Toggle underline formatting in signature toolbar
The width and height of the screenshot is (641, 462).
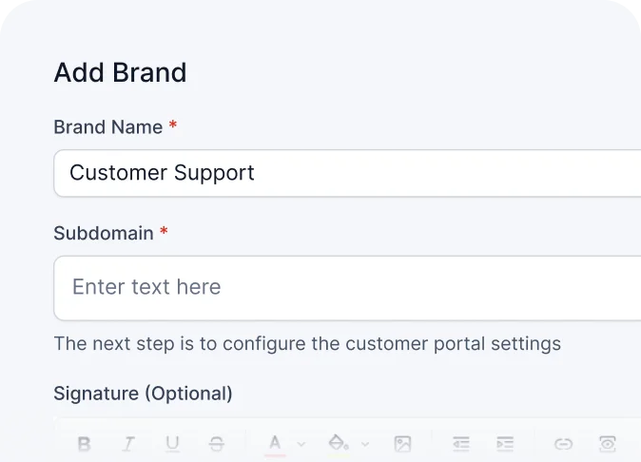click(x=172, y=443)
